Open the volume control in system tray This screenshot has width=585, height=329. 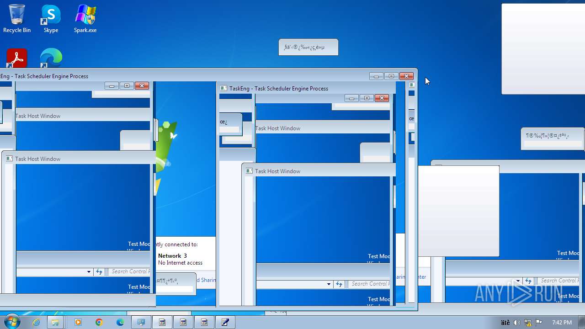pyautogui.click(x=516, y=323)
